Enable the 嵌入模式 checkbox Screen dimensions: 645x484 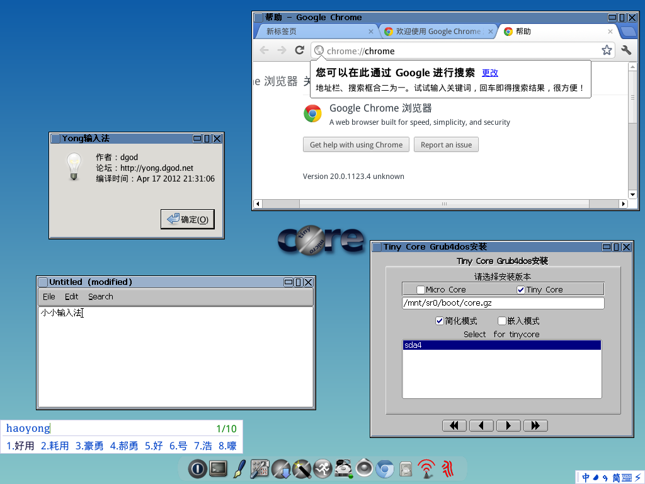click(502, 321)
